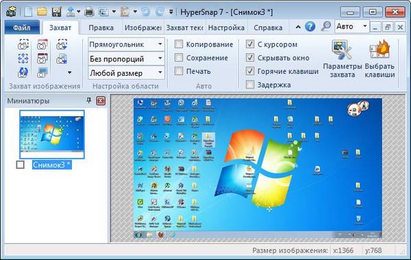This screenshot has height=260, width=411.
Task: Disable Горячие клавиши checkbox
Action: (x=250, y=71)
